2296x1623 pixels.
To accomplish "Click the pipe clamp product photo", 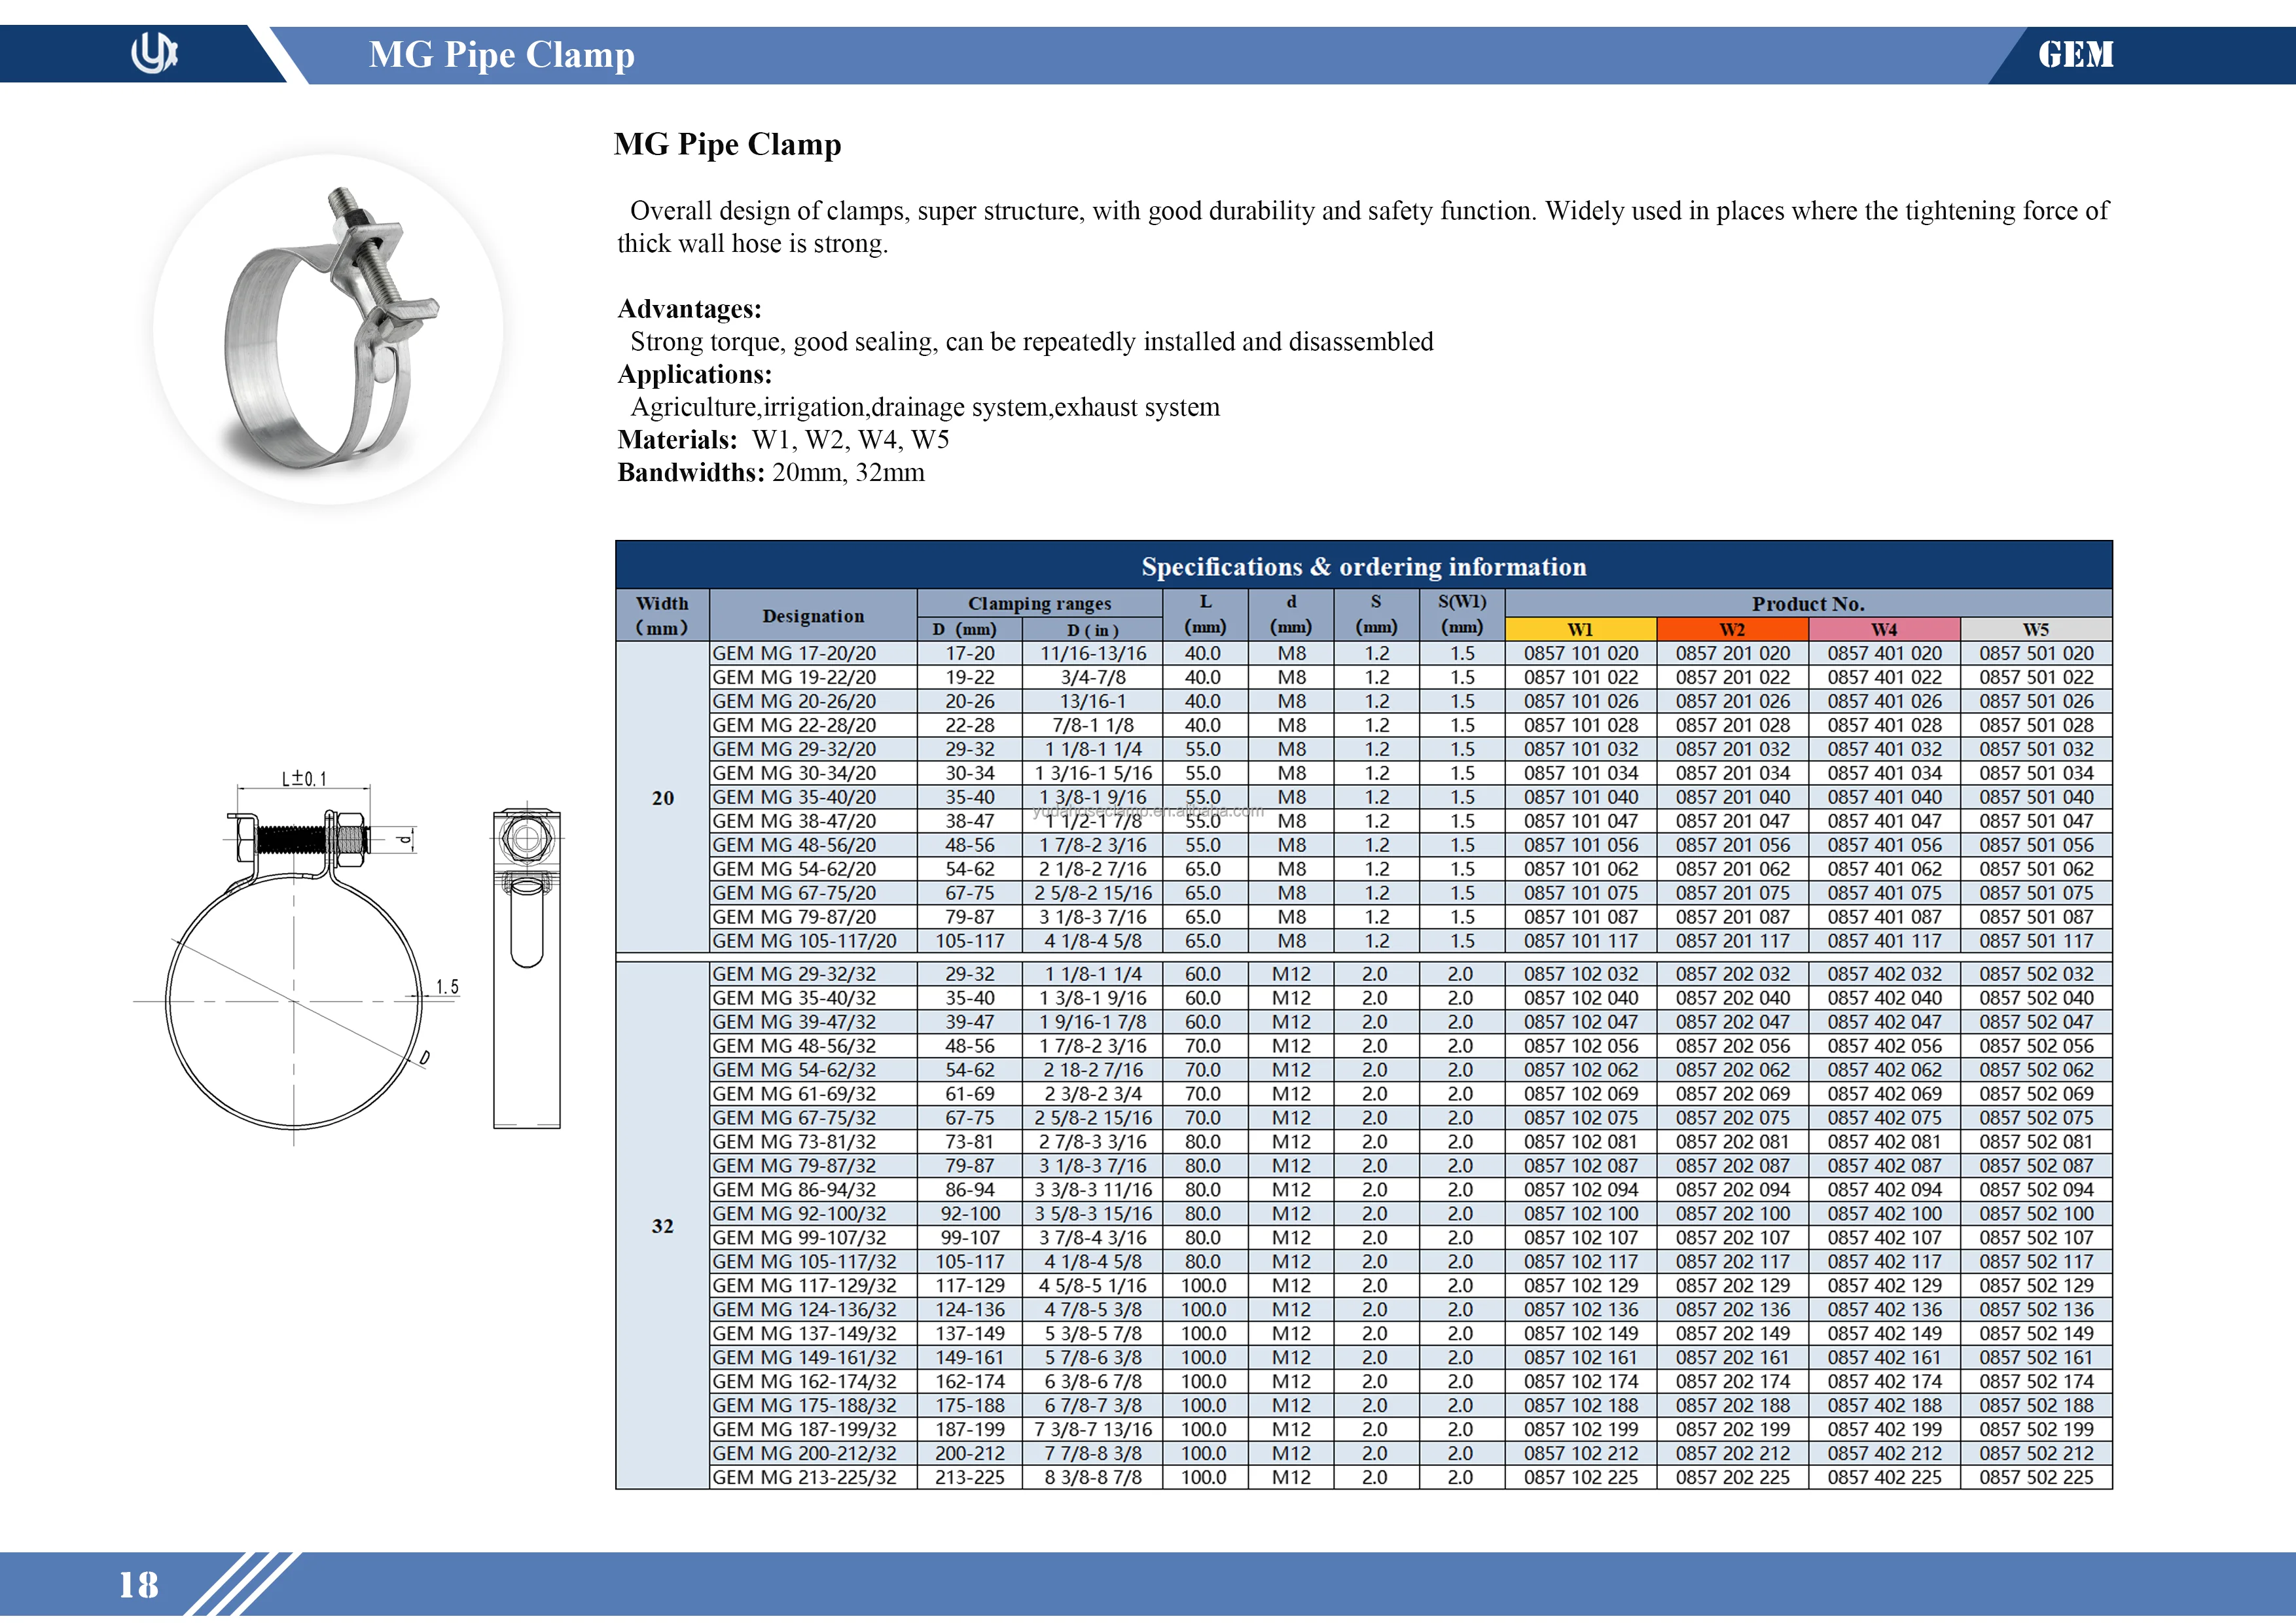I will click(329, 329).
